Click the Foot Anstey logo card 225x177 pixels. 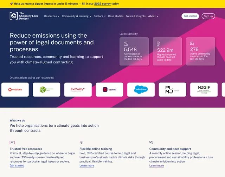[78, 90]
